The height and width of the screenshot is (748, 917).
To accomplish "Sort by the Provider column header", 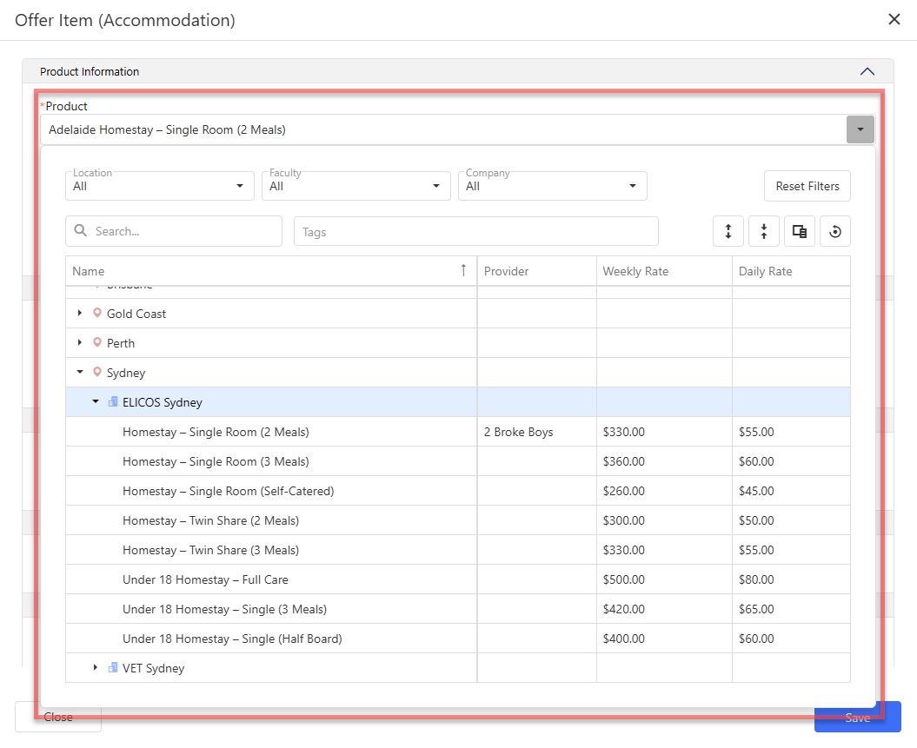I will click(x=537, y=271).
